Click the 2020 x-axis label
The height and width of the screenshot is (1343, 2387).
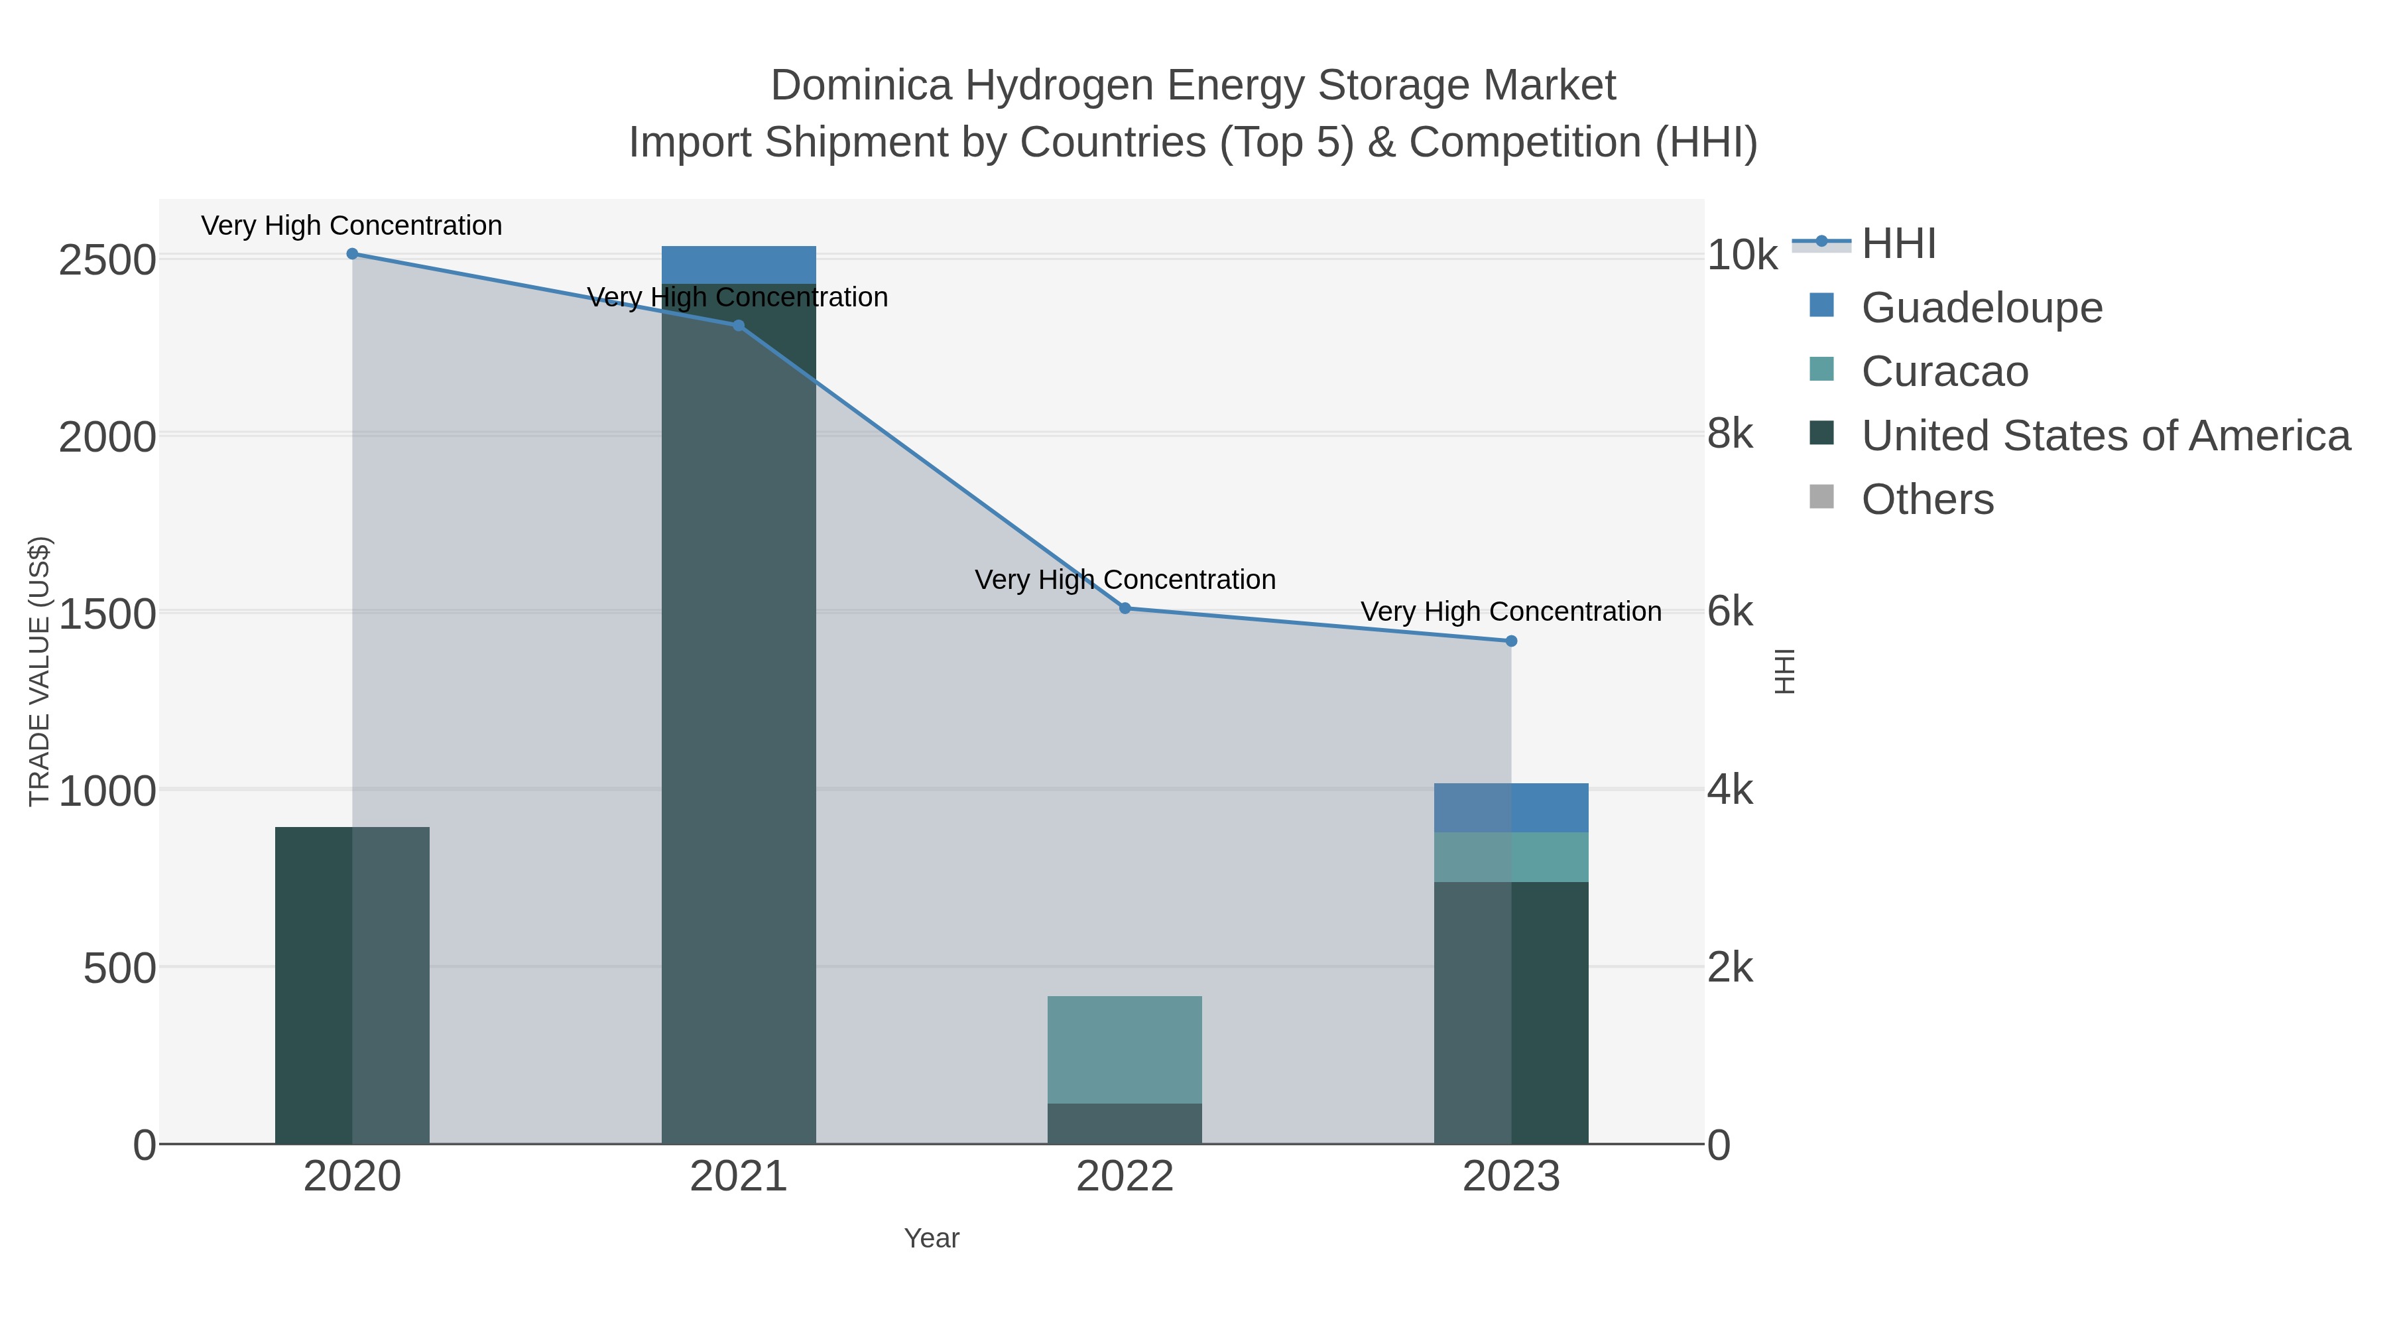click(352, 1177)
